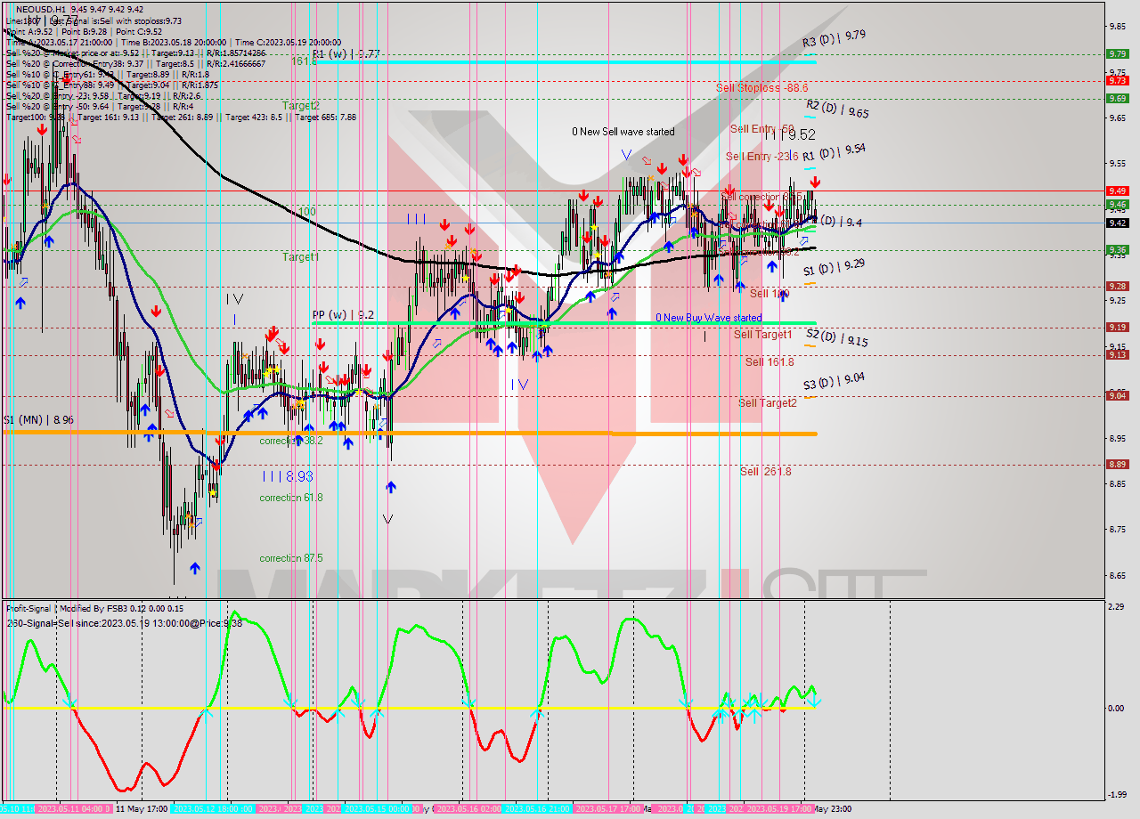
Task: Click the red 9.04 price tag on axis
Action: coord(1117,395)
